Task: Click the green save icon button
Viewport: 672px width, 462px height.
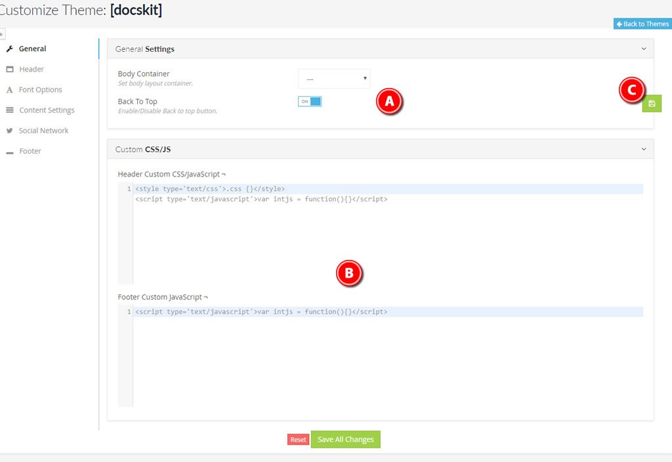Action: (x=652, y=103)
